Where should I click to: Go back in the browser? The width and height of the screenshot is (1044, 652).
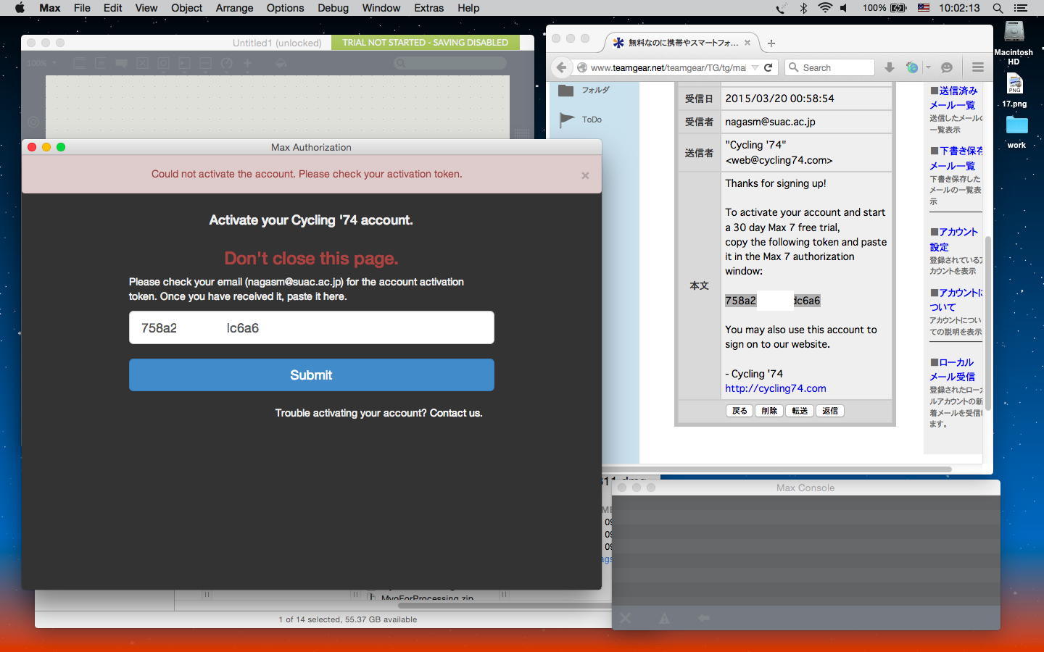(561, 67)
